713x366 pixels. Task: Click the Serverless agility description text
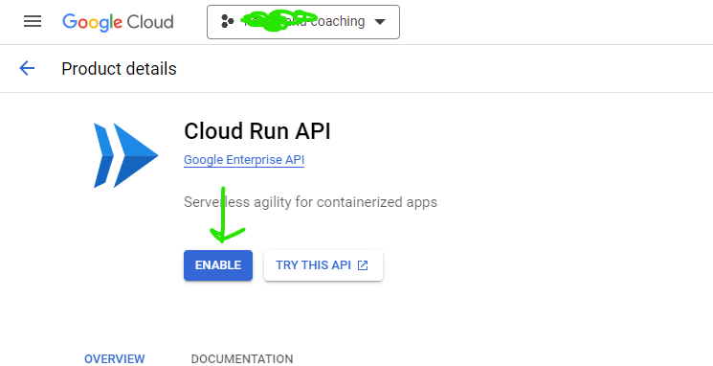click(x=310, y=201)
